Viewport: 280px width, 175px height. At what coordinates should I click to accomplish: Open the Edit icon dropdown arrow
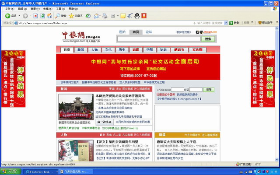pyautogui.click(x=118, y=16)
